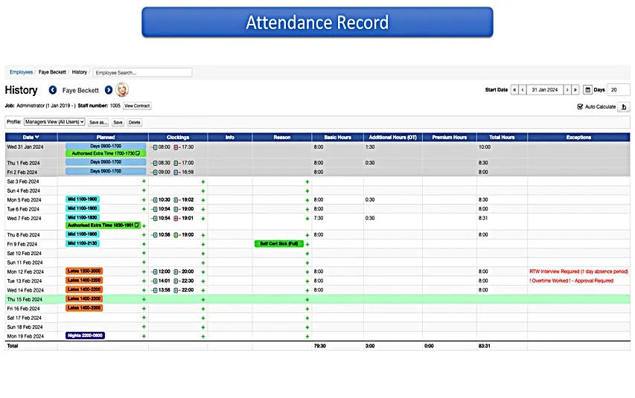Step back one with single-left Start Date arrow
This screenshot has height=398, width=635.
coord(523,90)
